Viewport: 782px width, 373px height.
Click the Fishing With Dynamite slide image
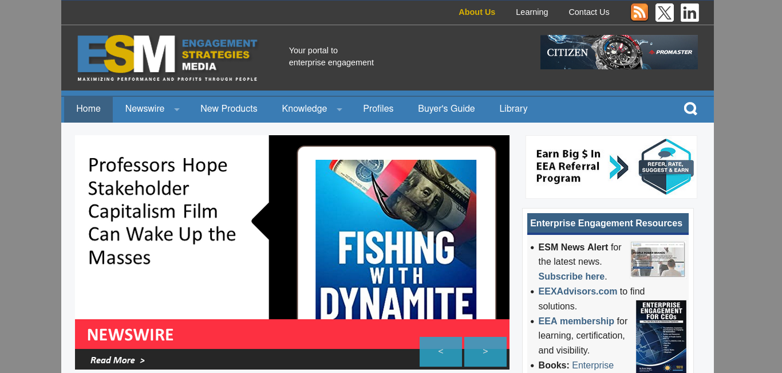396,239
